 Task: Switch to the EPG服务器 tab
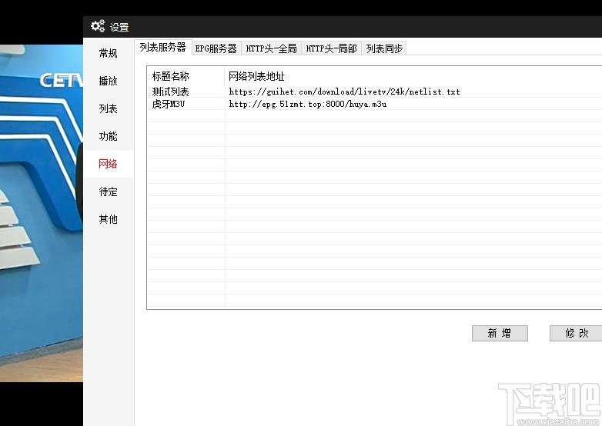coord(216,48)
